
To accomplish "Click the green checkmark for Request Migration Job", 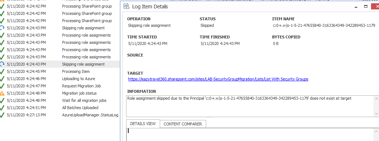I will coord(2,86).
